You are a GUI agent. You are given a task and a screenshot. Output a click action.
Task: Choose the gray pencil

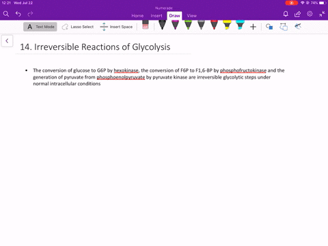tap(201, 25)
